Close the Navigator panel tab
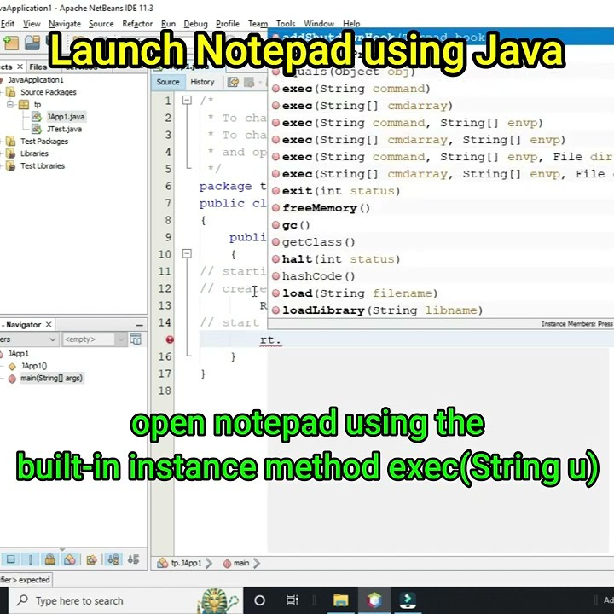The image size is (614, 614). pyautogui.click(x=49, y=325)
